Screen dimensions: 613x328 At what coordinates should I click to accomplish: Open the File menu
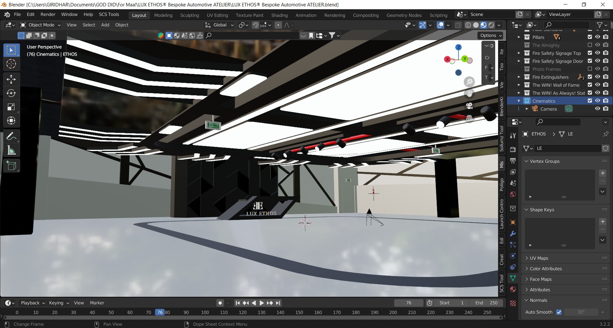tap(18, 14)
